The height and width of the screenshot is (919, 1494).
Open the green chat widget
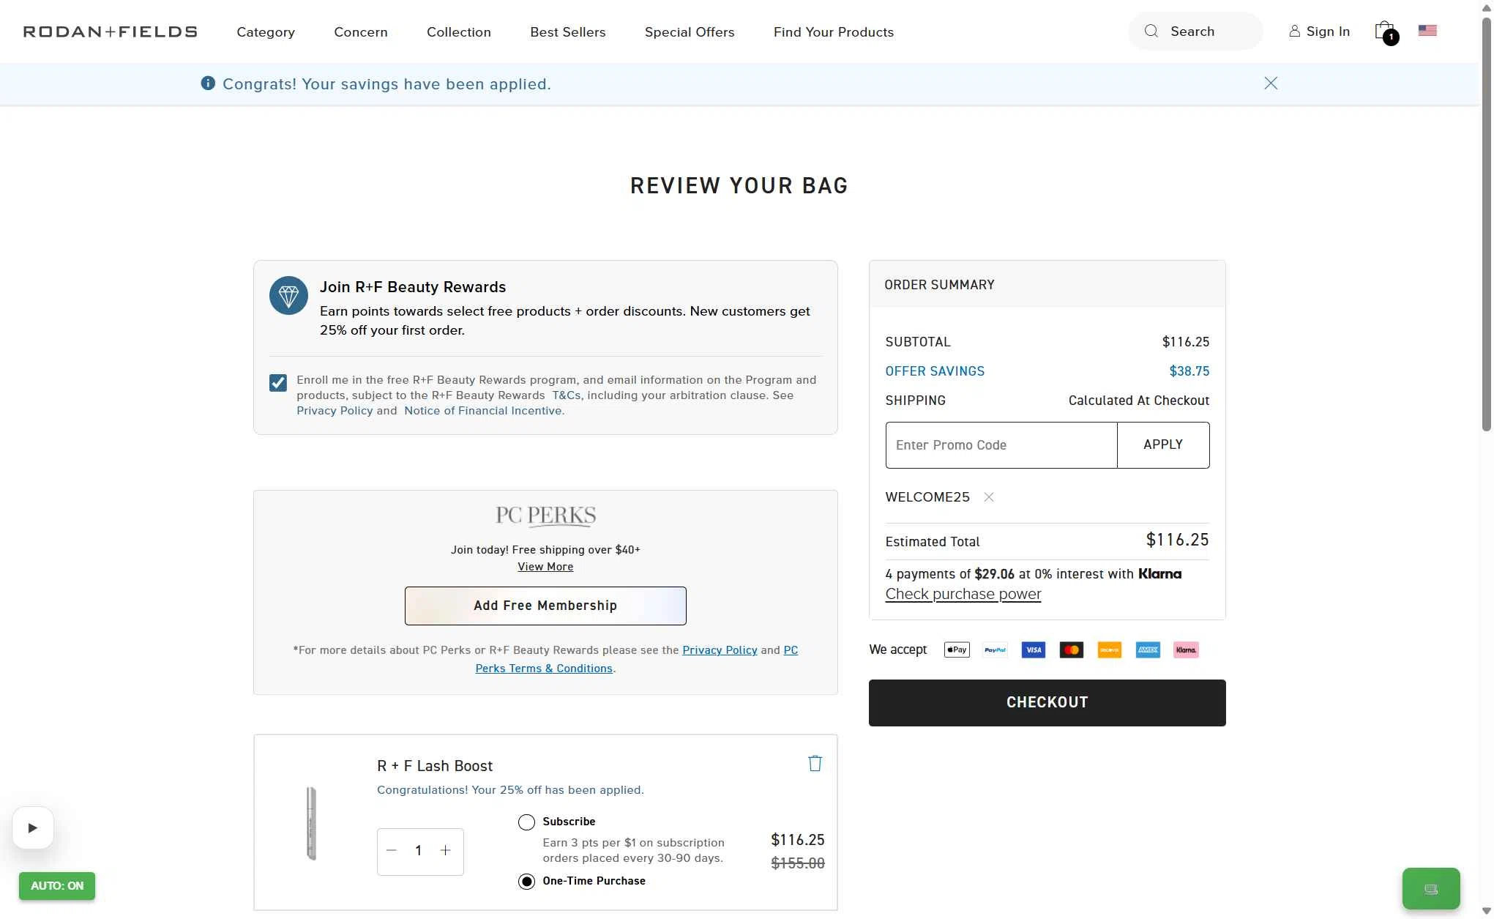coord(1431,888)
